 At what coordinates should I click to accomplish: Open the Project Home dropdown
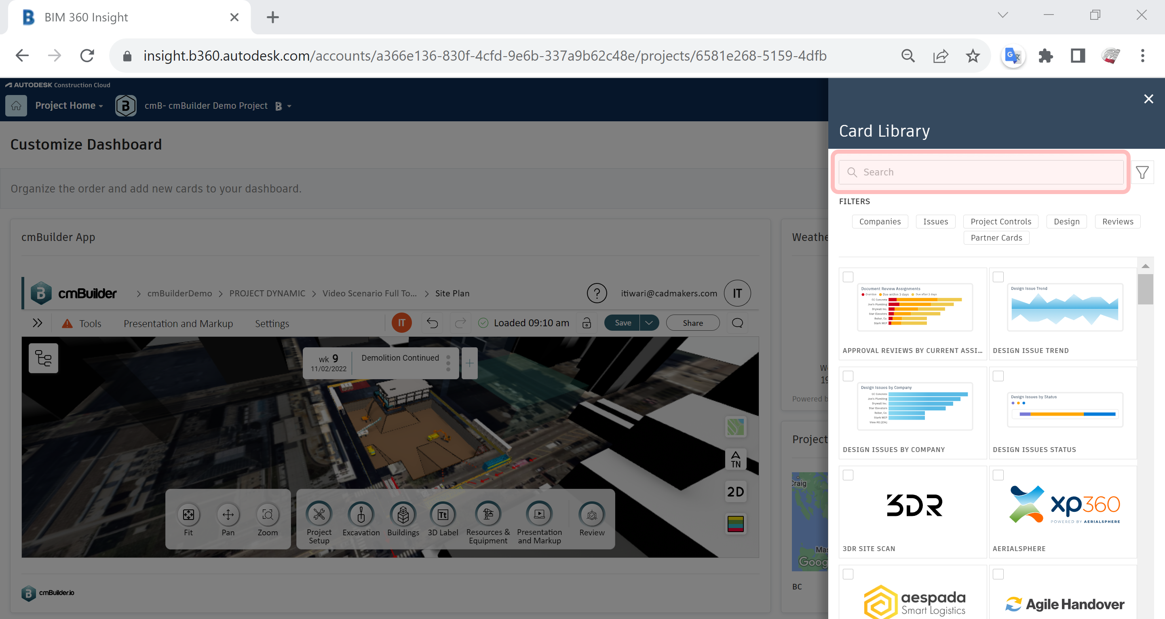69,106
